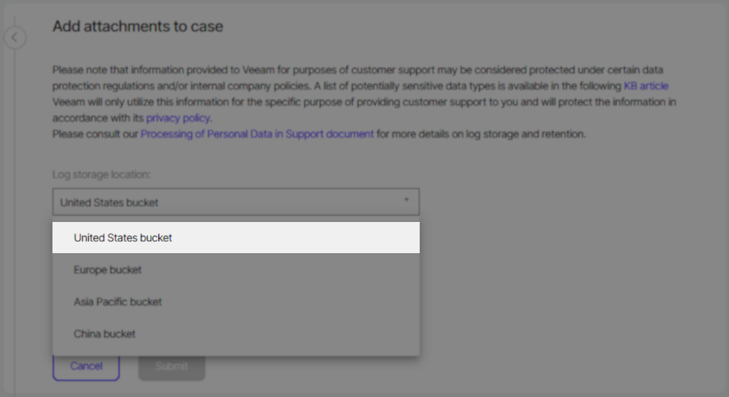Image resolution: width=729 pixels, height=397 pixels.
Task: Follow the privacy policy link
Action: click(x=178, y=118)
